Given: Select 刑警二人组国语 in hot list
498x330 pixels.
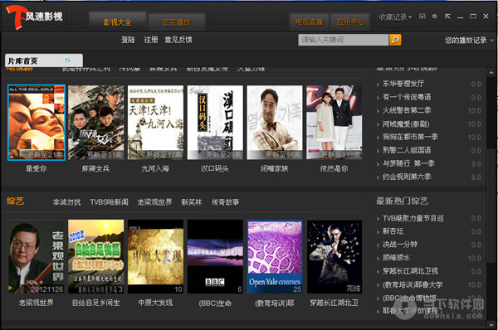Looking at the screenshot, I should tap(407, 150).
